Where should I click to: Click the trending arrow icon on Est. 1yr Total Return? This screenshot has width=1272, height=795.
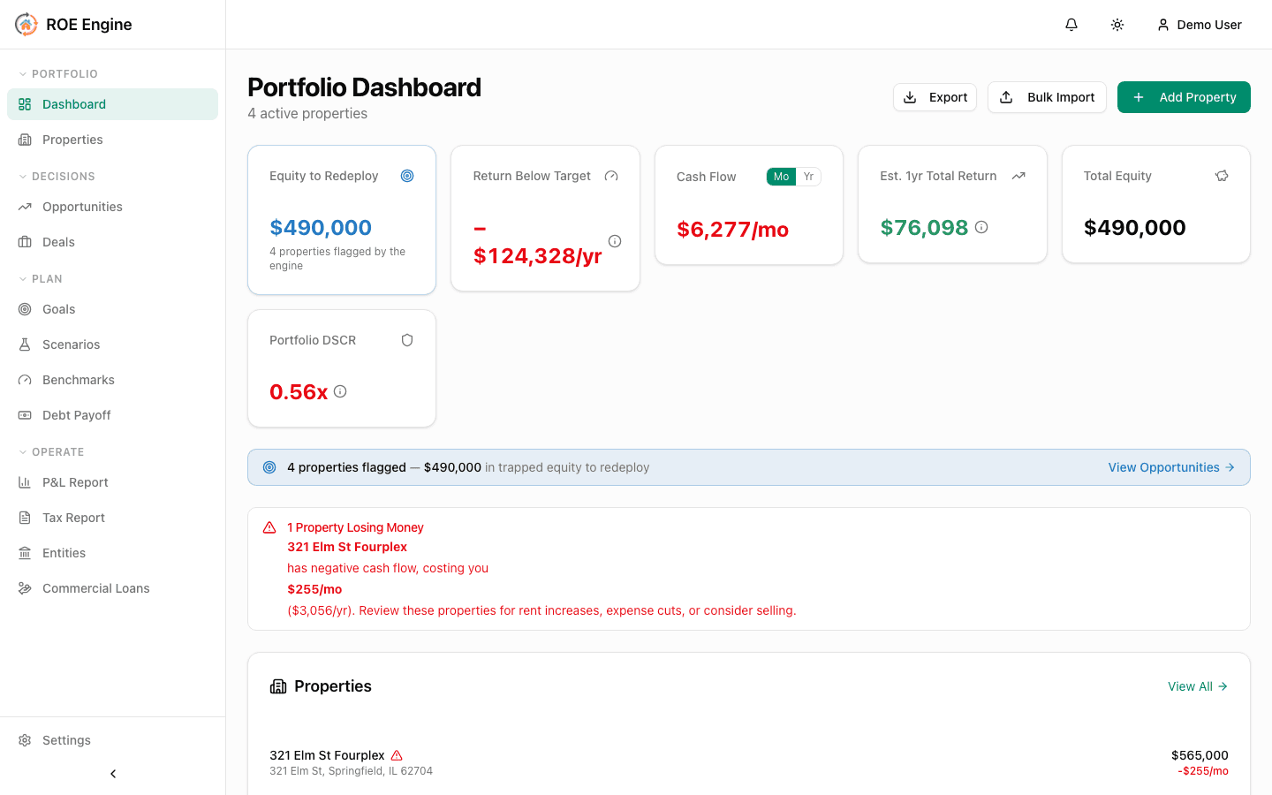pyautogui.click(x=1018, y=176)
